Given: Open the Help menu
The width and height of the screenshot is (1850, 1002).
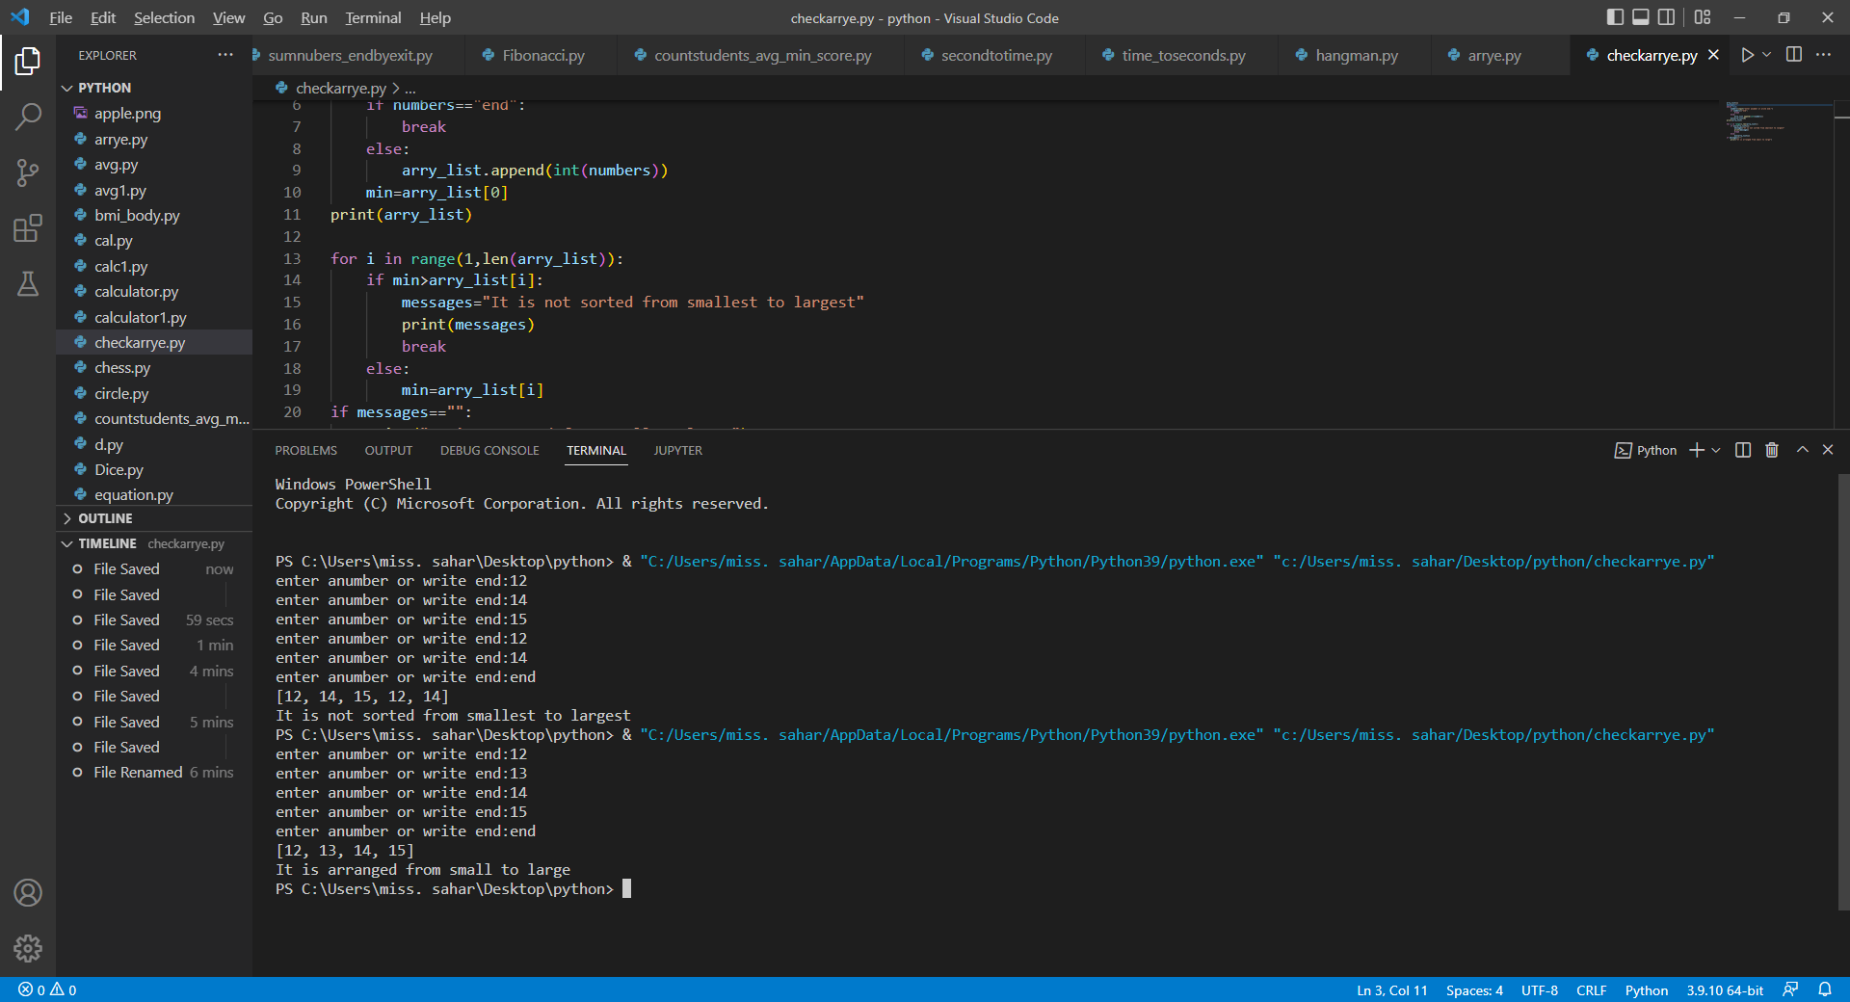Looking at the screenshot, I should pyautogui.click(x=435, y=17).
